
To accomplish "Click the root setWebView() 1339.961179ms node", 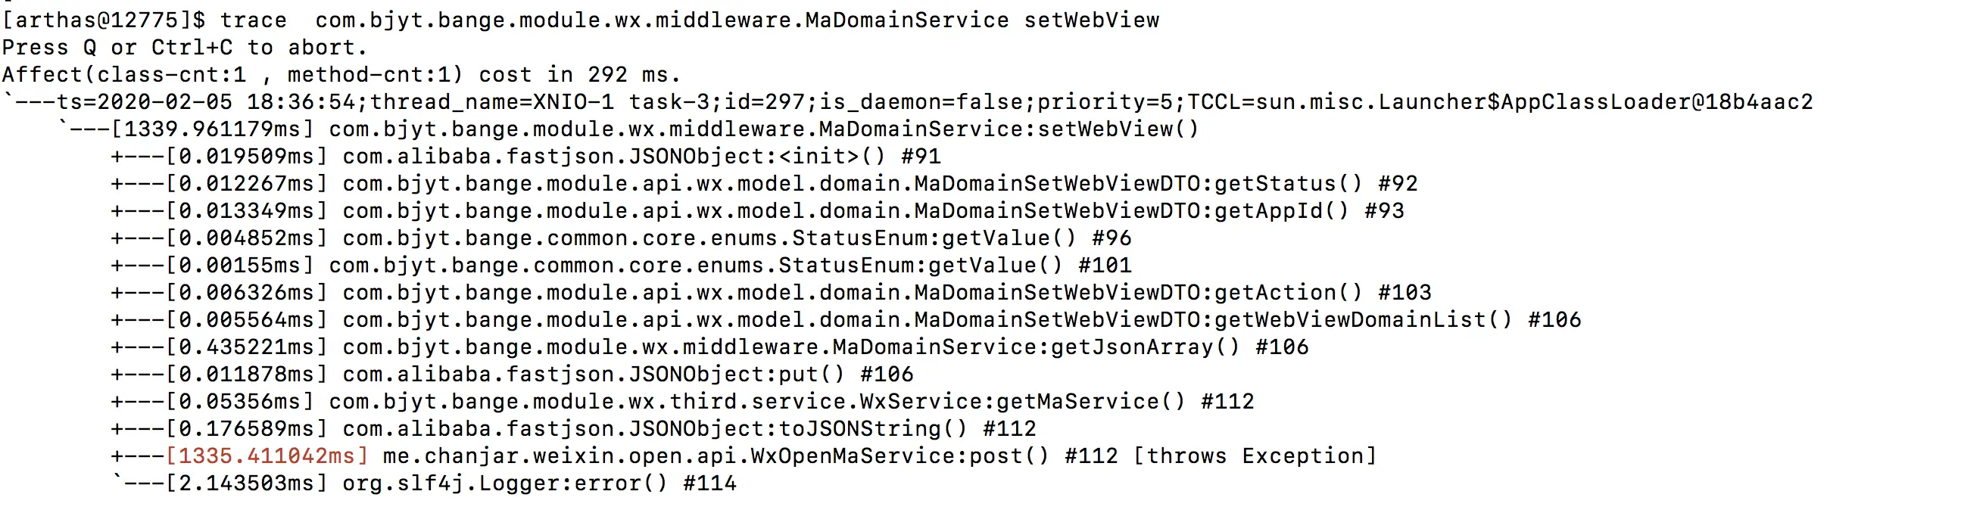I will 628,129.
